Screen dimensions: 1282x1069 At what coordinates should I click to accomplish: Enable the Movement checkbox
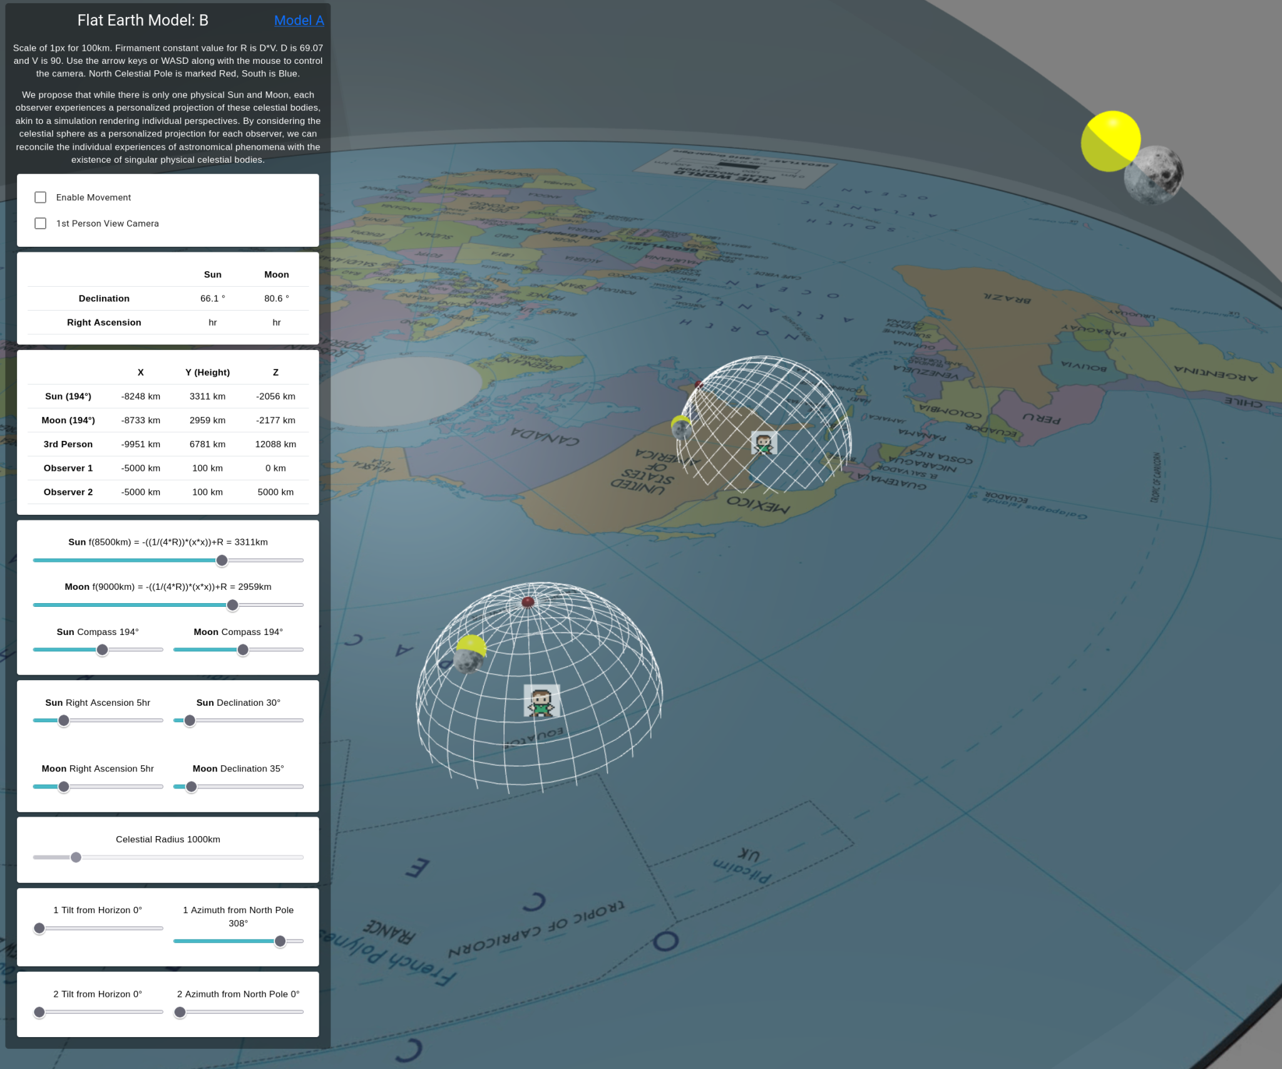point(41,197)
